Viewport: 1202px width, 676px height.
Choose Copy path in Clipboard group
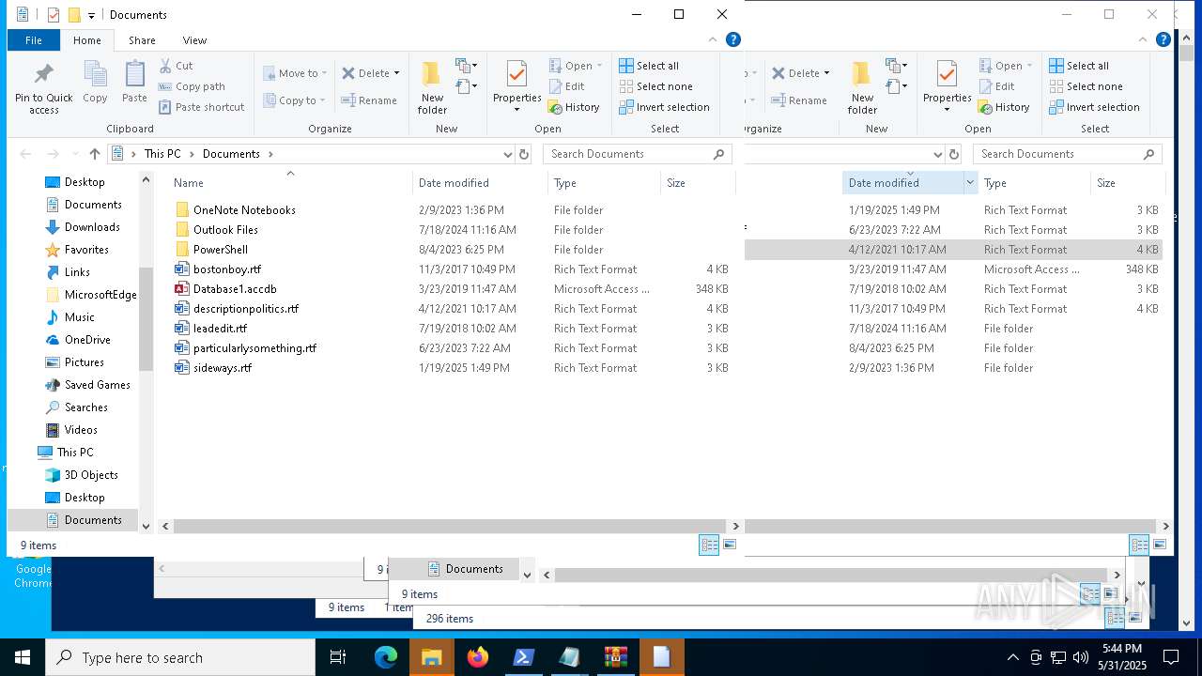tap(192, 86)
